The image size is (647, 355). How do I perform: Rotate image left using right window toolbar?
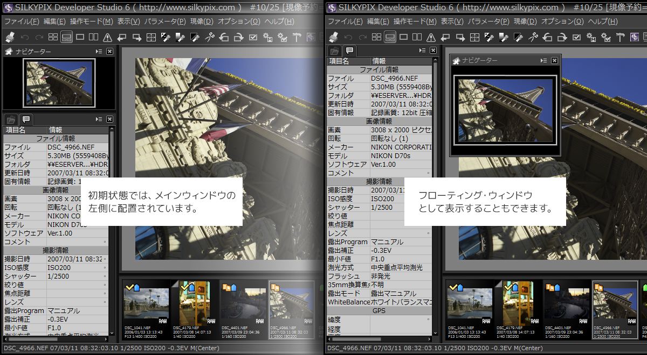click(547, 37)
